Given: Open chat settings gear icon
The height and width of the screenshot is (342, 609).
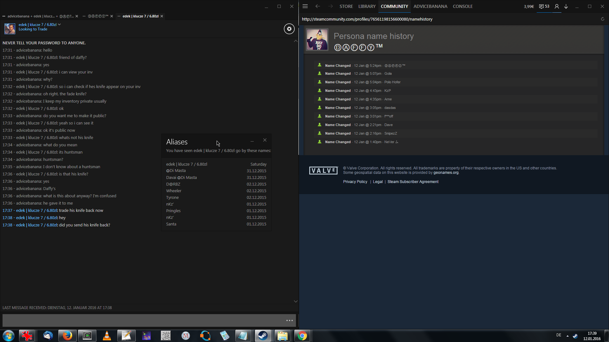Looking at the screenshot, I should [x=289, y=29].
